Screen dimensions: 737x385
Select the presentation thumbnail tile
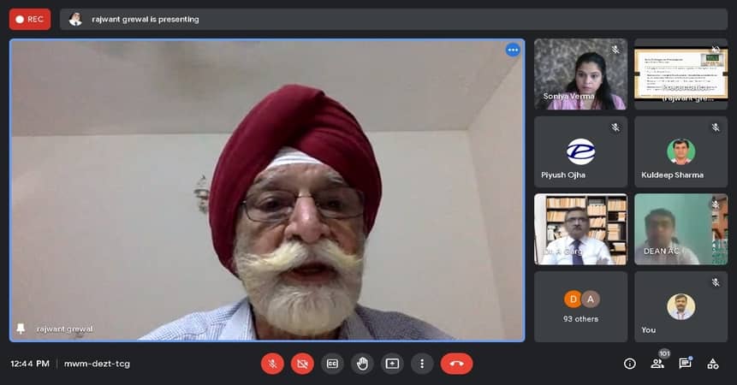point(681,74)
